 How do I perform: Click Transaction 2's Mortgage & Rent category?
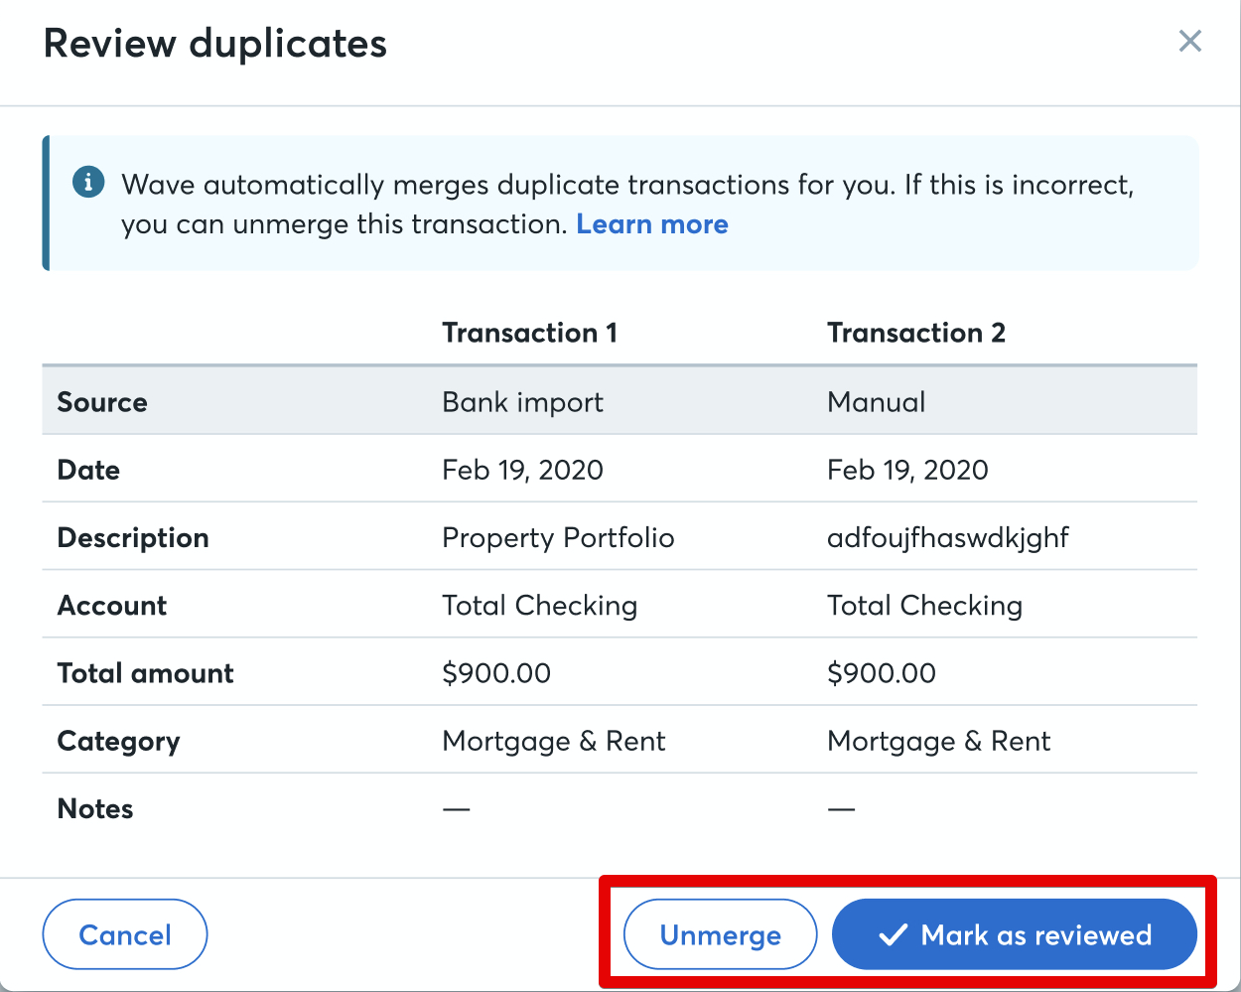[938, 741]
